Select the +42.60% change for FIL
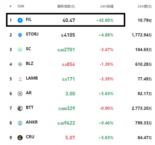The width and height of the screenshot is (155, 145). (105, 20)
